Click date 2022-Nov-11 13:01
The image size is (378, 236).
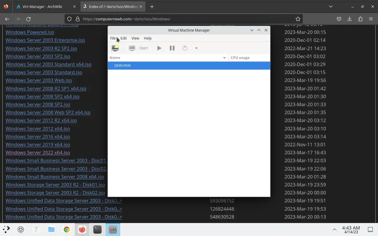[305, 145]
